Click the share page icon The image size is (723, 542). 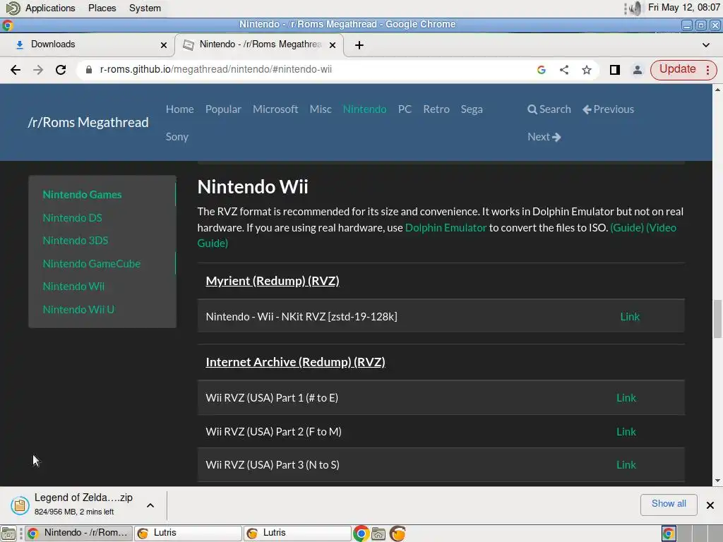point(564,70)
